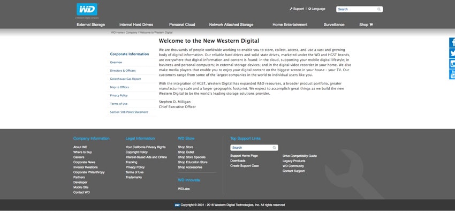Open Overview in Corporate Information sidebar
The width and height of the screenshot is (455, 221).
tap(116, 63)
